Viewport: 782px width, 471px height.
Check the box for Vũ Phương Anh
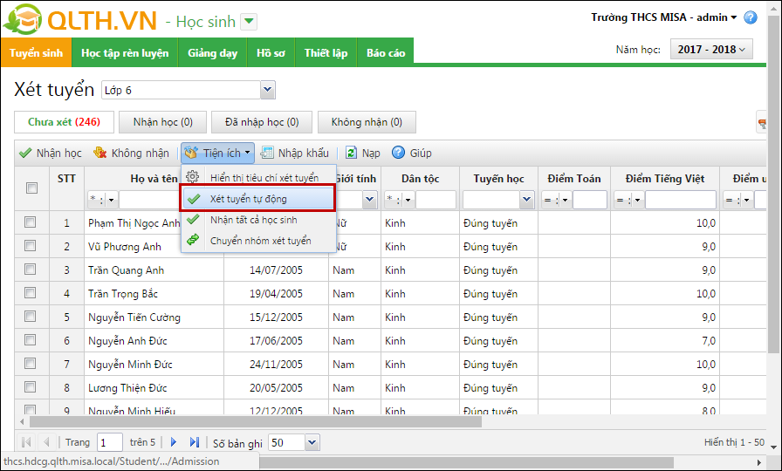tap(31, 246)
